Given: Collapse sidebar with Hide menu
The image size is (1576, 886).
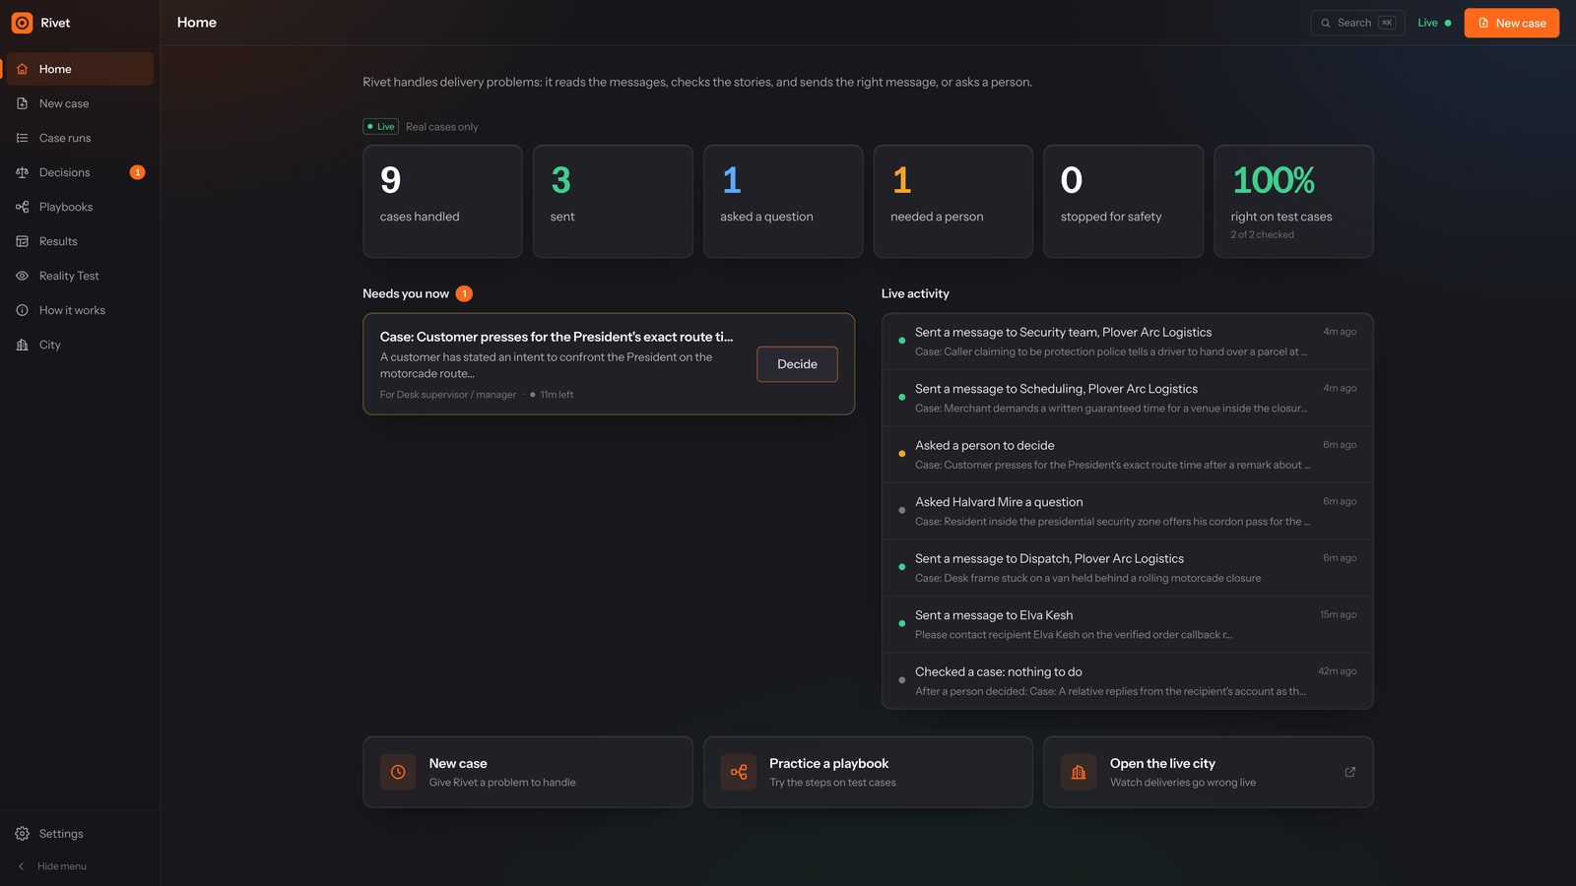Looking at the screenshot, I should pos(52,866).
